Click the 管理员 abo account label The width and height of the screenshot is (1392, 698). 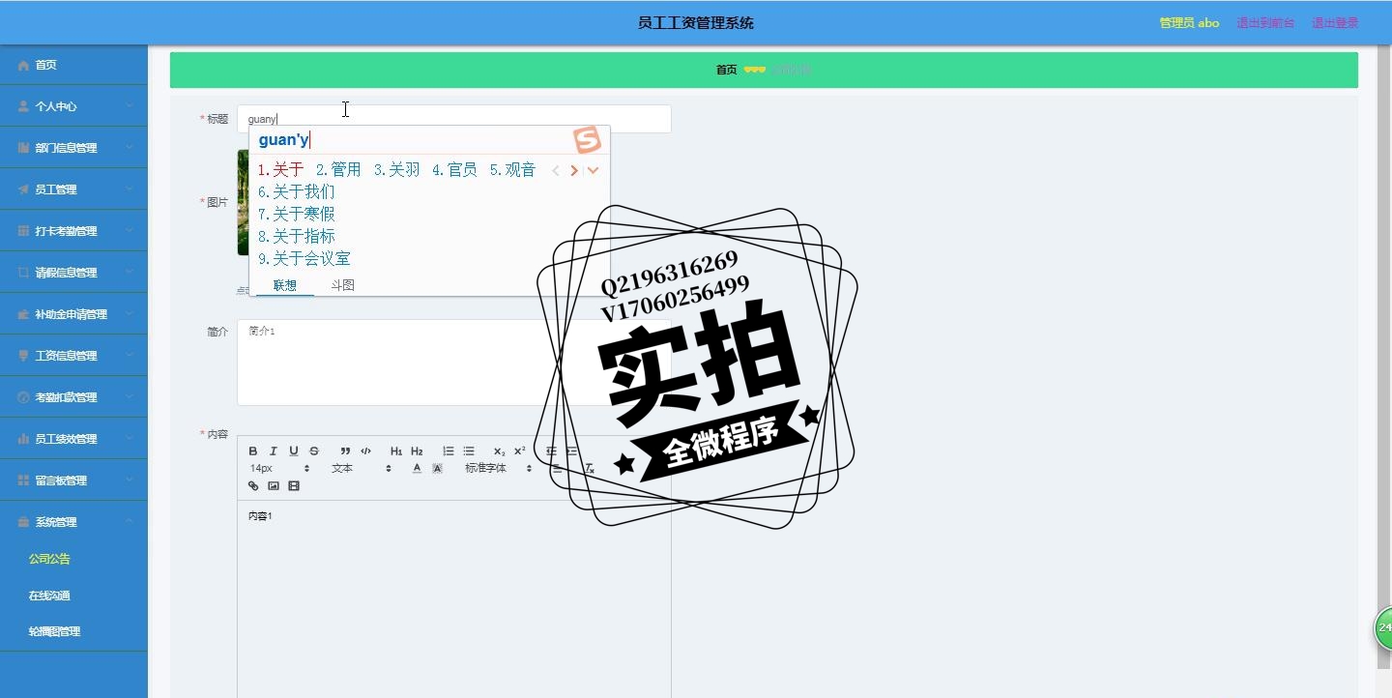pyautogui.click(x=1189, y=23)
